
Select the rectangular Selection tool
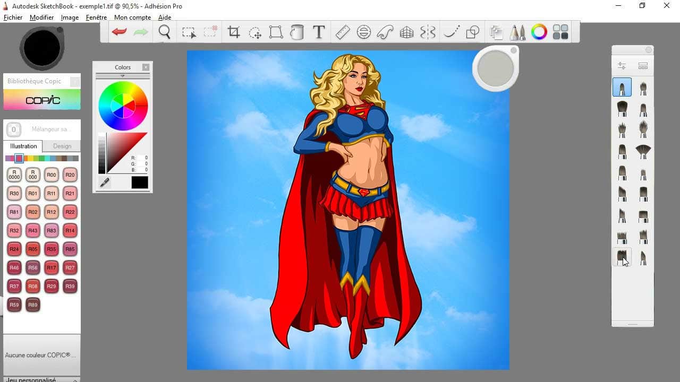189,33
